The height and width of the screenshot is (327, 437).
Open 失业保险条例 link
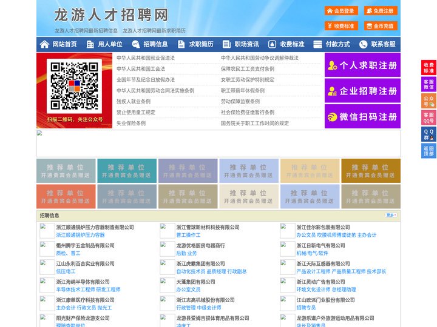(131, 123)
